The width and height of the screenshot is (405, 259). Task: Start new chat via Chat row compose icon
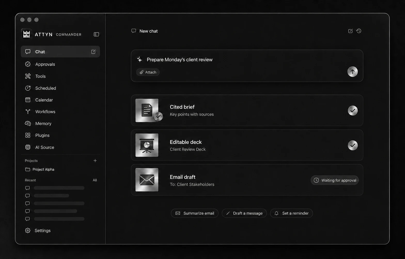pos(93,52)
